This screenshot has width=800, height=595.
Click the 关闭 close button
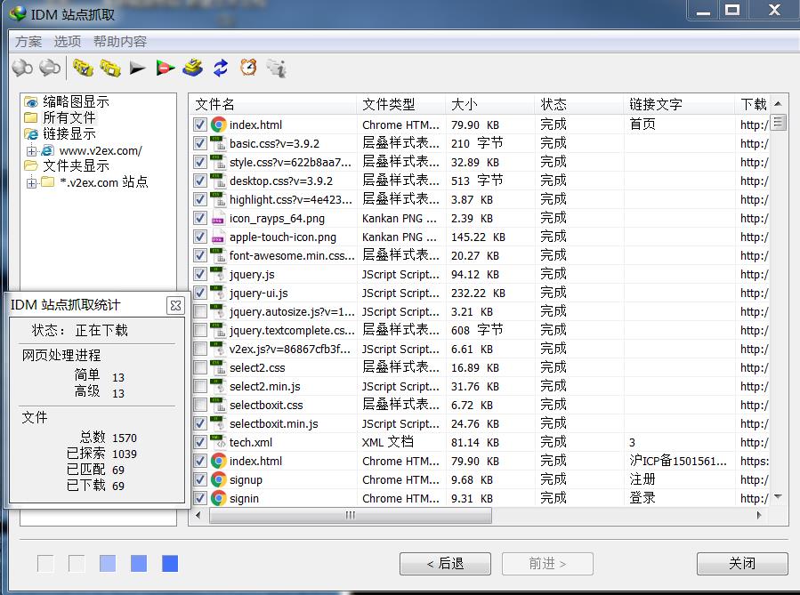coord(742,563)
